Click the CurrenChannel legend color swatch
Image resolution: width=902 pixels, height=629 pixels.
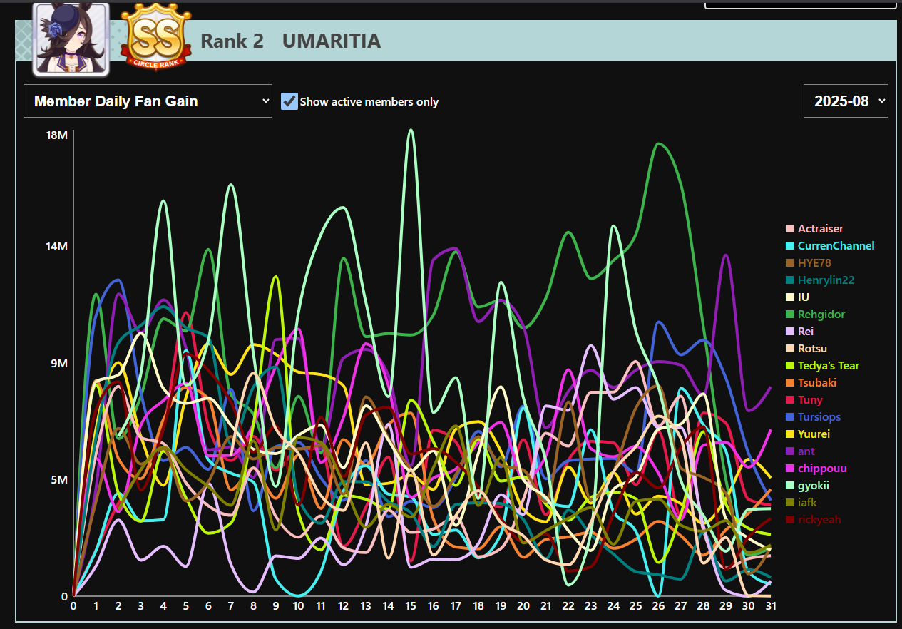click(789, 246)
